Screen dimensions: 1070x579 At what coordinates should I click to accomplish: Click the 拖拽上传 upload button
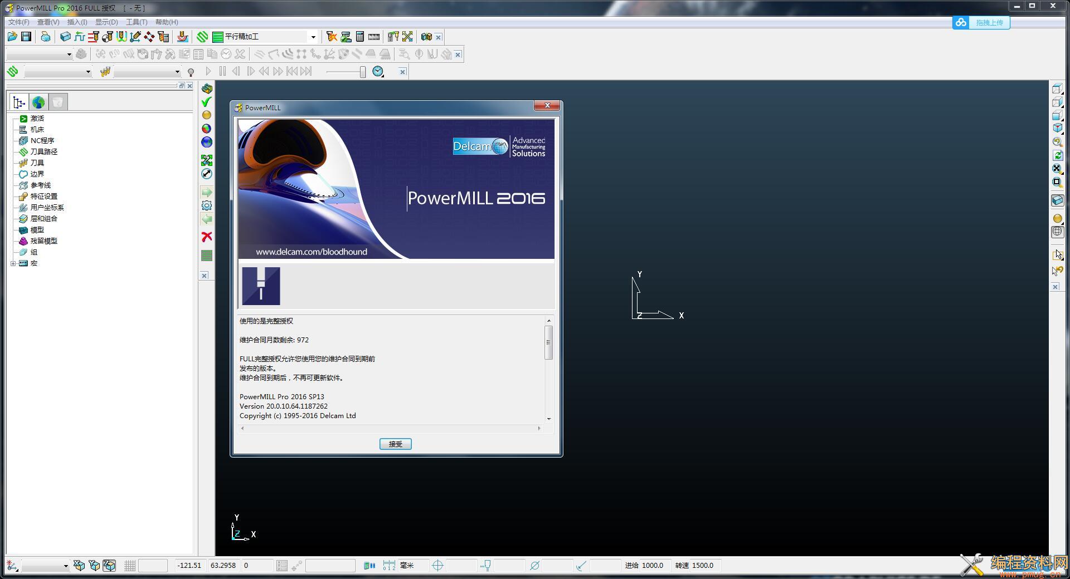pos(981,22)
